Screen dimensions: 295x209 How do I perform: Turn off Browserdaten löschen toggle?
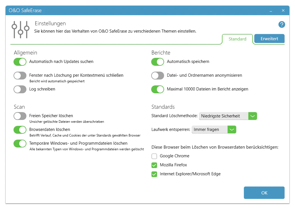[20, 130]
